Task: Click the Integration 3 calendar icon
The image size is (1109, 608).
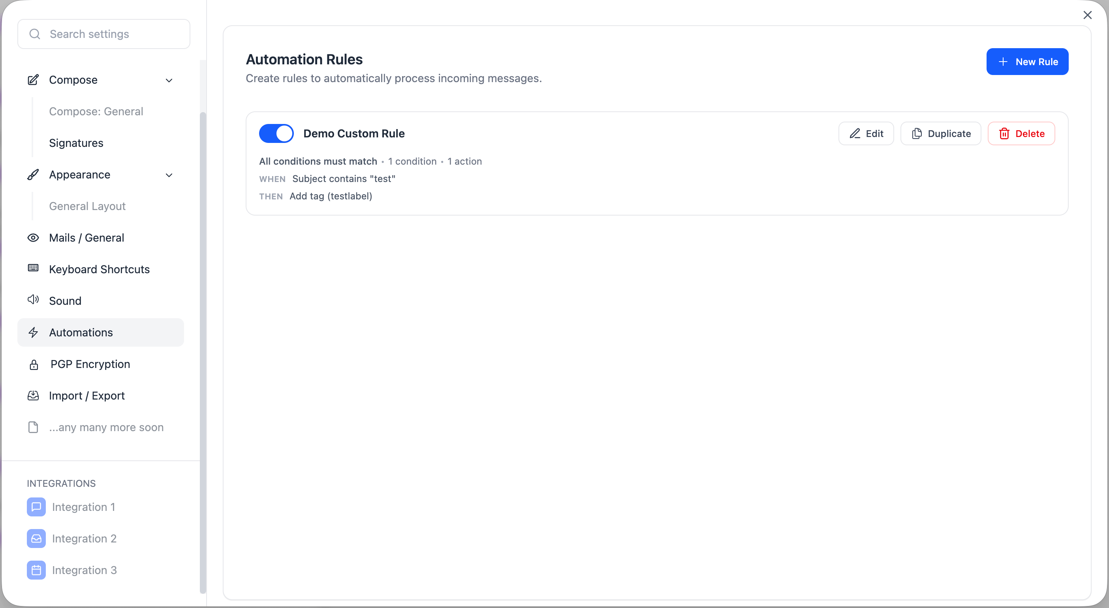Action: 36,570
